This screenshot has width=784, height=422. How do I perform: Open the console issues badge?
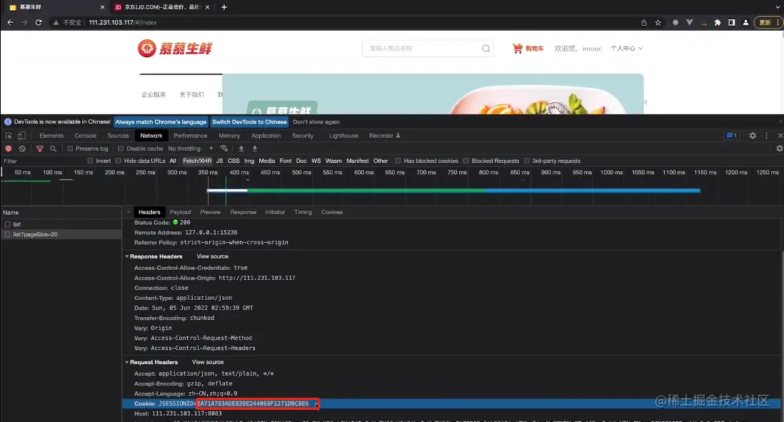point(732,136)
